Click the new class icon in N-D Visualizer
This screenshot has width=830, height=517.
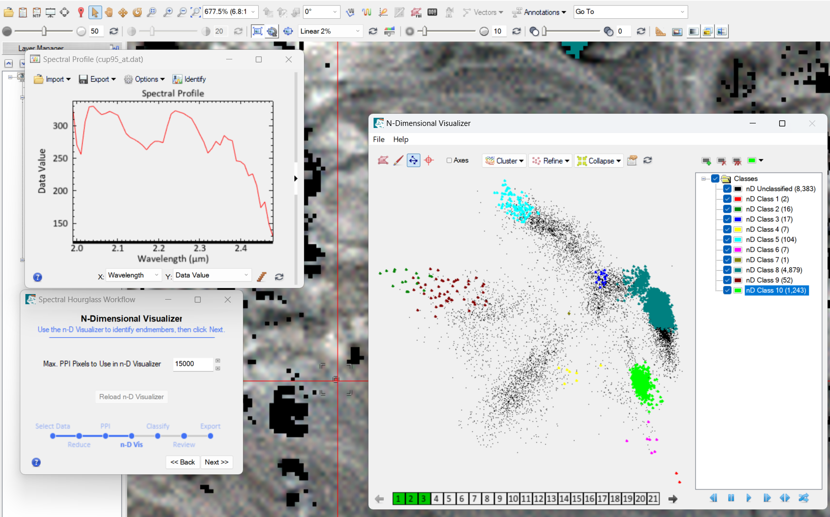point(706,161)
